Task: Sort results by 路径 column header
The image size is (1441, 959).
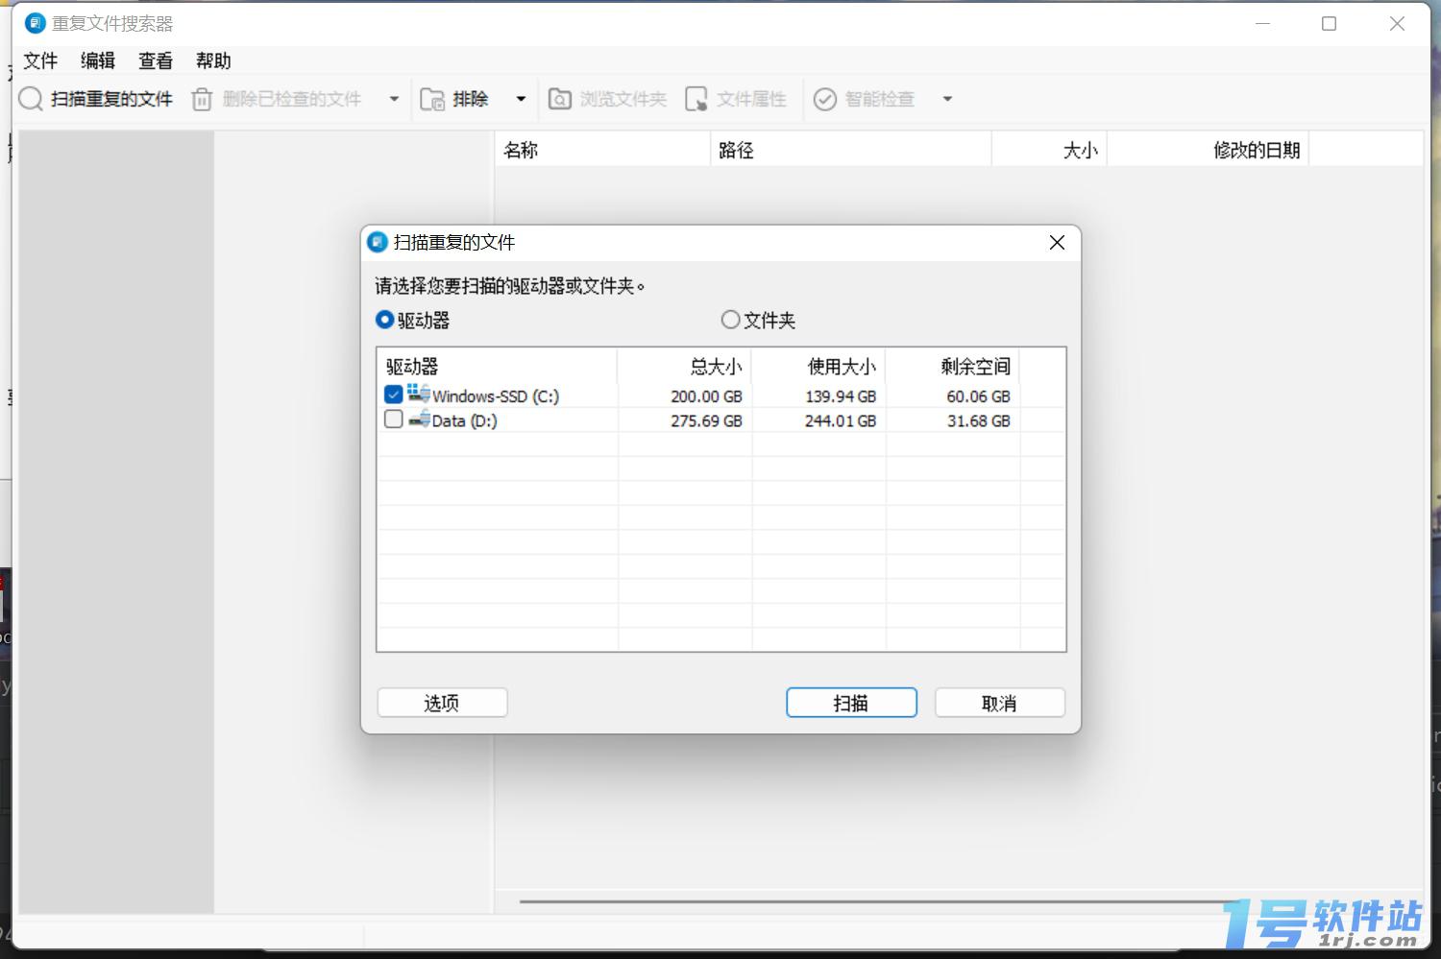Action: click(x=851, y=150)
